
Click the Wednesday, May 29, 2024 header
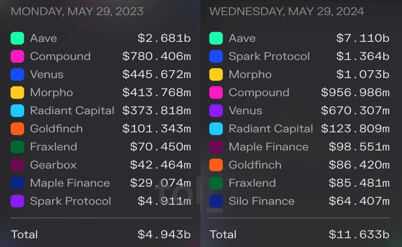[287, 11]
